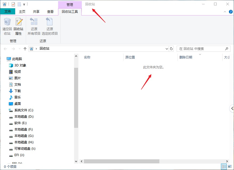Open the 下载 (Downloads) folder
This screenshot has height=170, width=234.
coord(15,91)
